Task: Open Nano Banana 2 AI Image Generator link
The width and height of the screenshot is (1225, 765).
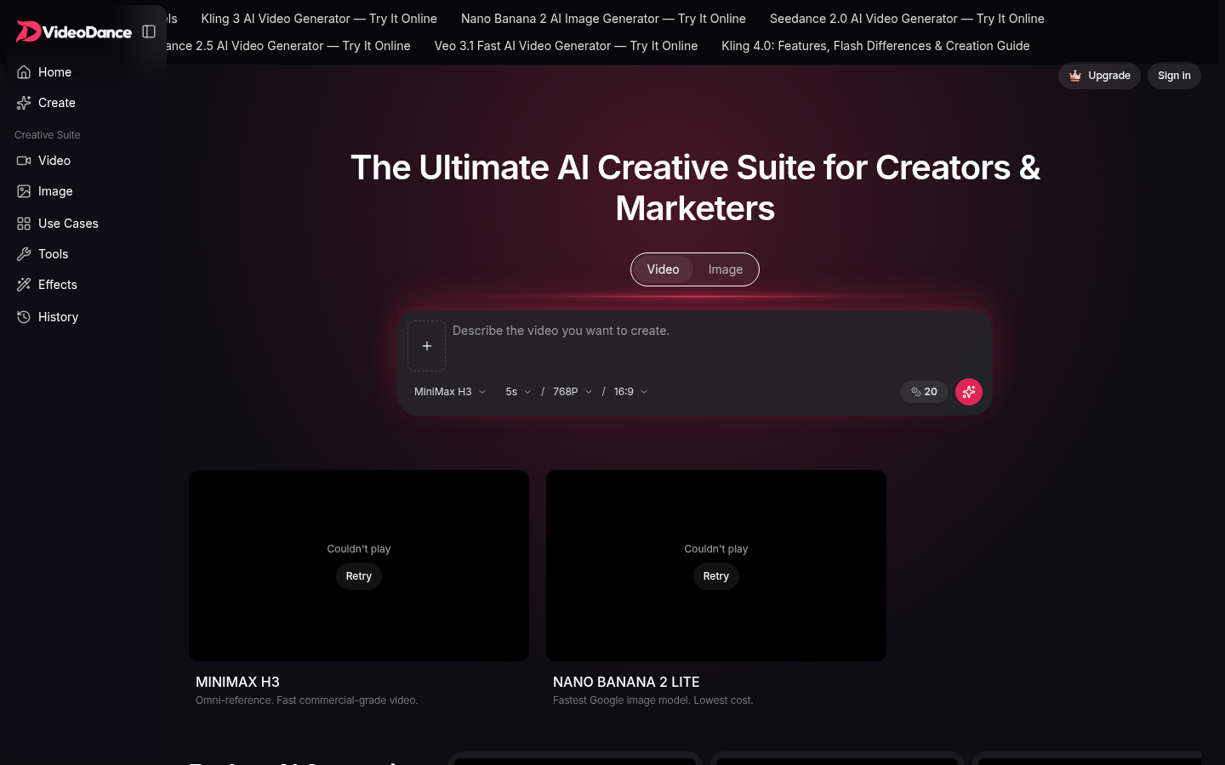Action: coord(603,19)
